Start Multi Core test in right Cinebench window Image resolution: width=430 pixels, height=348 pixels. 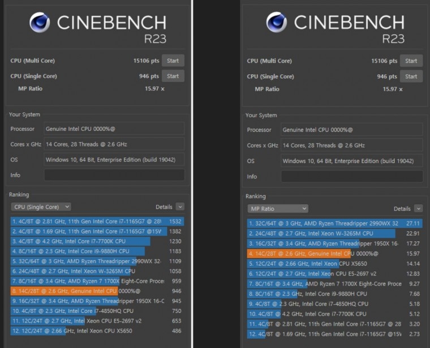[411, 61]
